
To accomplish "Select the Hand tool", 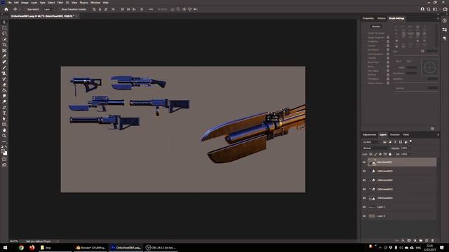I will point(4,130).
